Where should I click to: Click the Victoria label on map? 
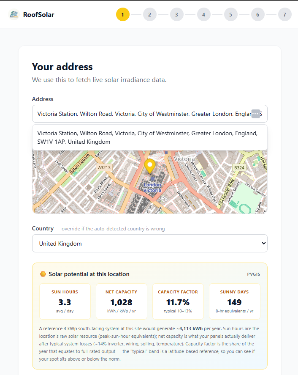pos(184,159)
